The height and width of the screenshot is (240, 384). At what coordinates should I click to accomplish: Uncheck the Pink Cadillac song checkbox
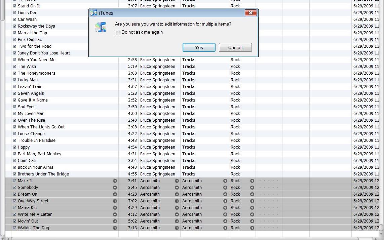(15, 39)
